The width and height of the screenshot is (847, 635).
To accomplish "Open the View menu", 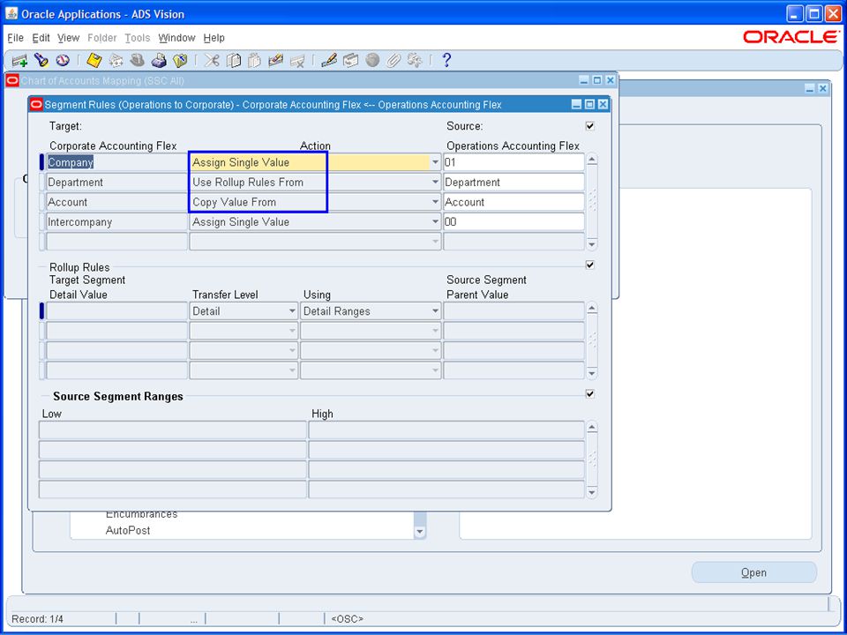I will tap(69, 38).
